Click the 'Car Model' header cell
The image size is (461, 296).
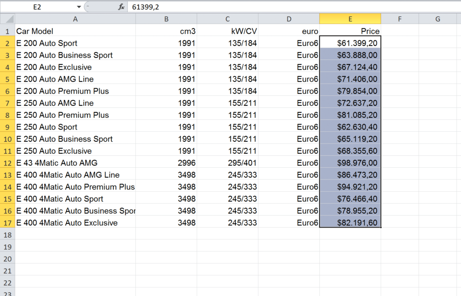[x=75, y=31]
